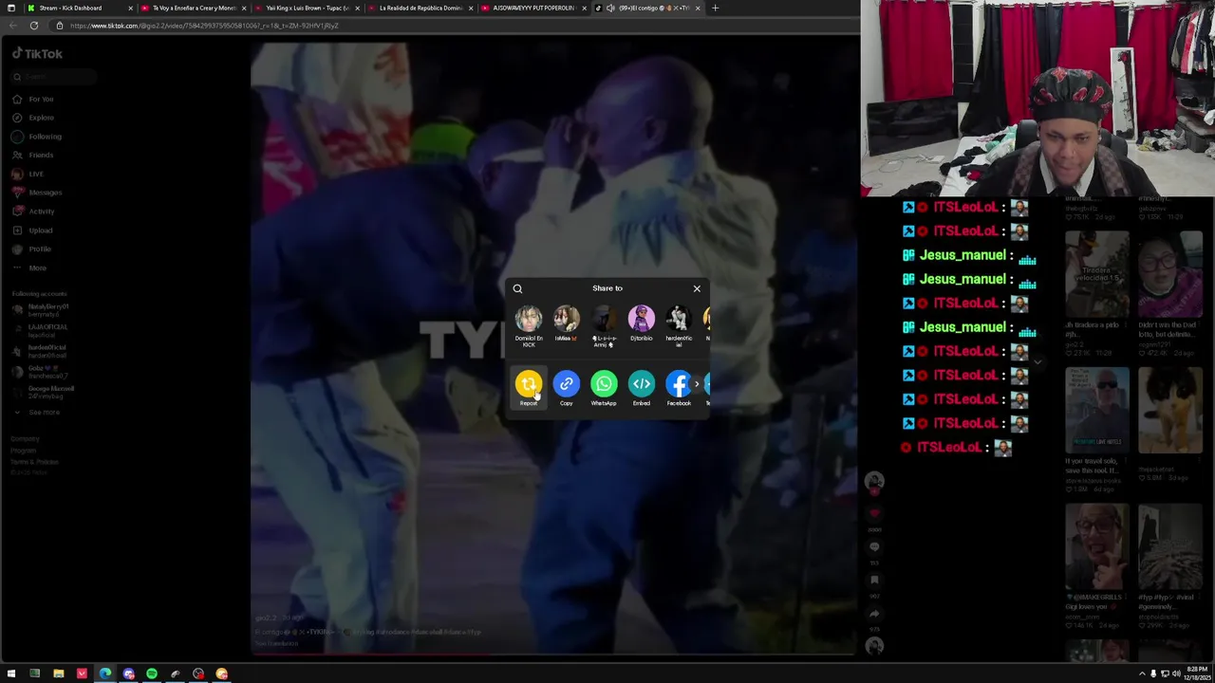Open the orange cat video thumbnail
Viewport: 1215px width, 683px height.
pos(1170,411)
